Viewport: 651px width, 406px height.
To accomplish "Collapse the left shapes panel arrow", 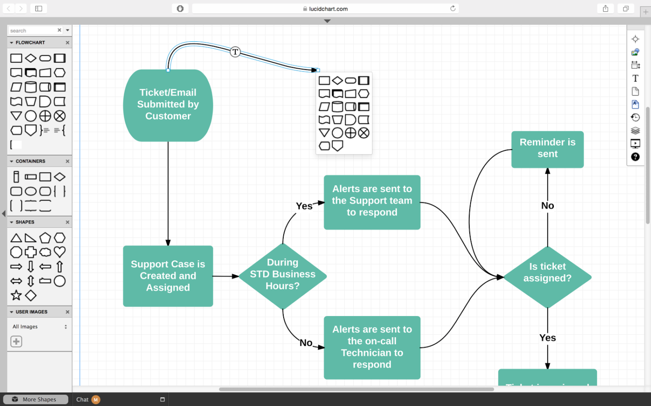I will point(4,213).
